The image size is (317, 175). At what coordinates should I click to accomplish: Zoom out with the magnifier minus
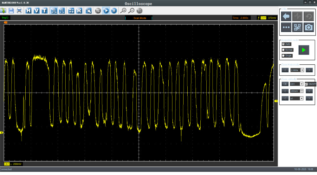132,10
